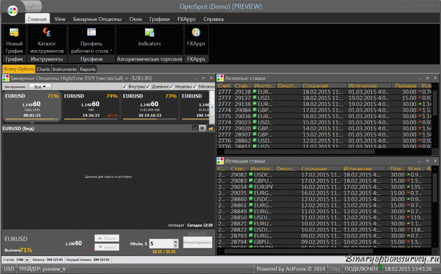
Task: Select the EURUSD 73% option card
Action: (x=149, y=106)
